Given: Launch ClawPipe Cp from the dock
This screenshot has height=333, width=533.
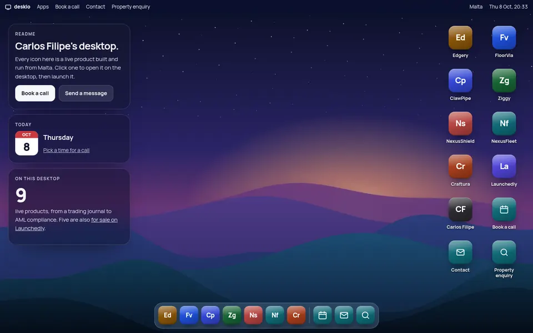Looking at the screenshot, I should (210, 315).
